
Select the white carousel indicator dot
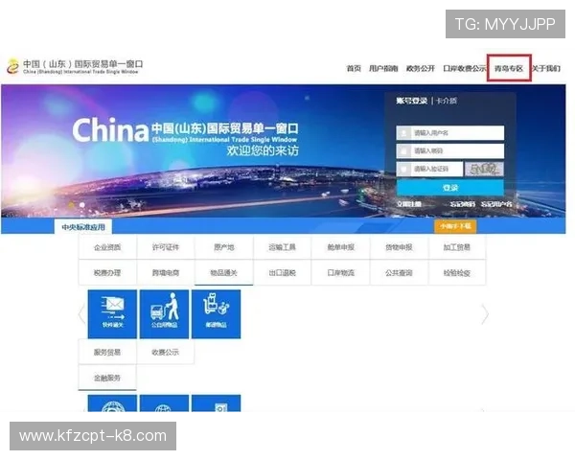[82, 205]
